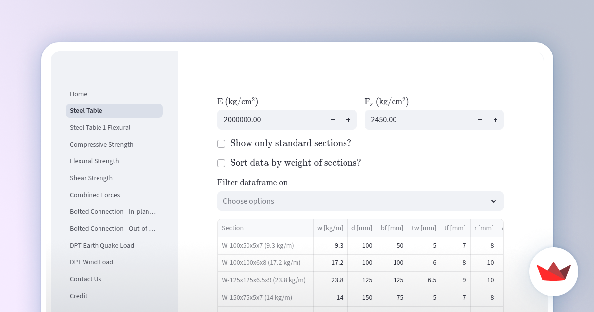Decrease Fy value with minus icon

(480, 120)
